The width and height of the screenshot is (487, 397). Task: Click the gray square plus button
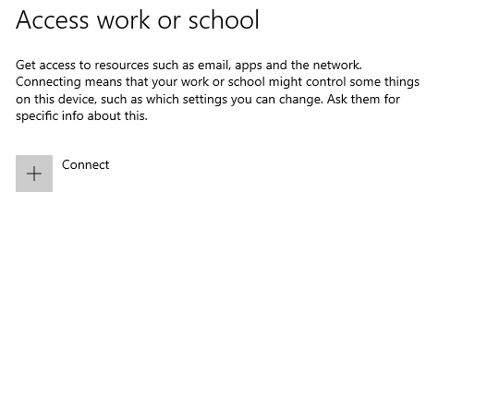34,174
